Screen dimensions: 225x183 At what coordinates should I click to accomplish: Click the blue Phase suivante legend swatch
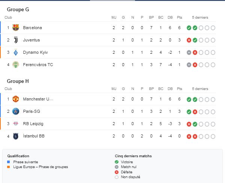pos(9,162)
